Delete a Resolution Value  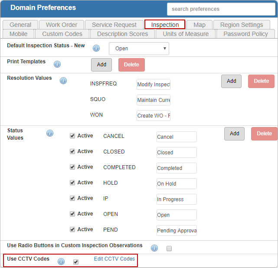click(262, 82)
